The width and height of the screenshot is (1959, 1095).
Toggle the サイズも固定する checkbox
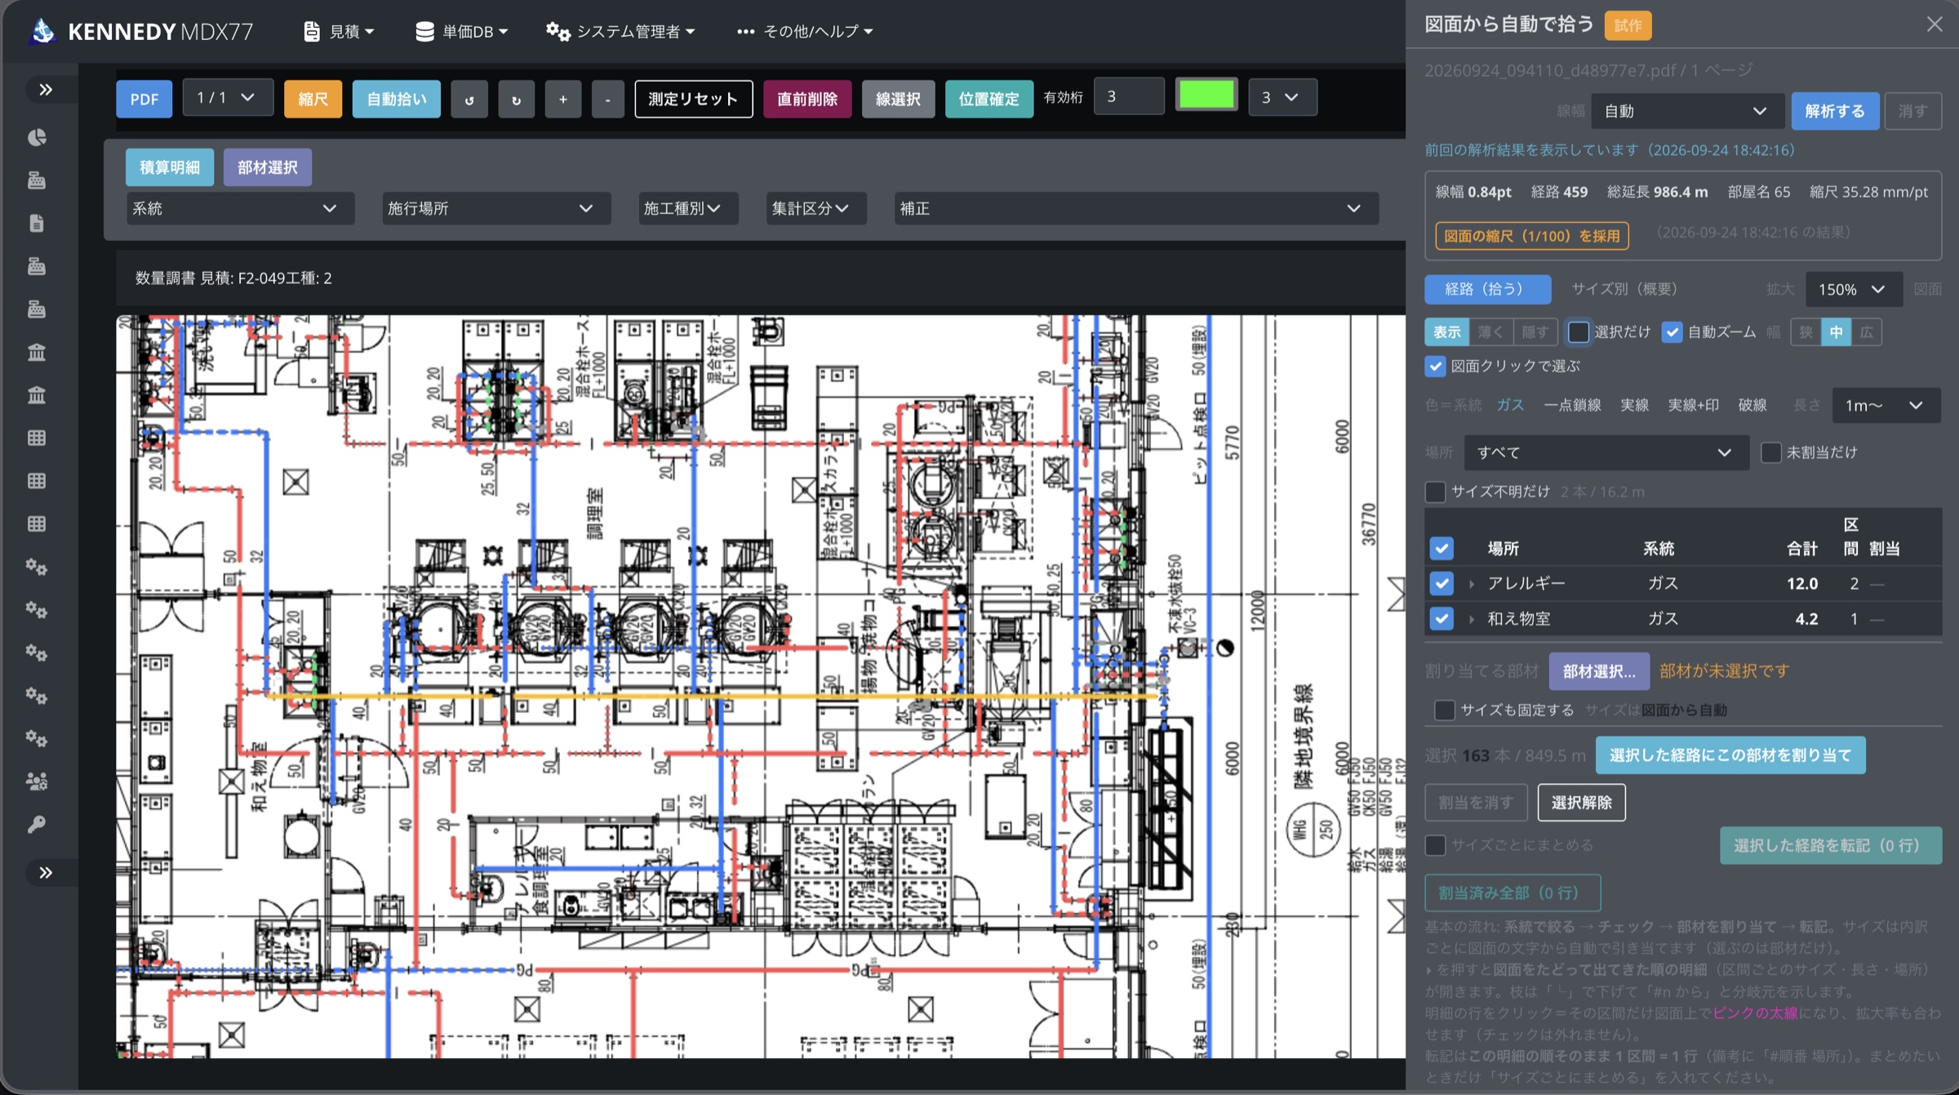click(1444, 710)
